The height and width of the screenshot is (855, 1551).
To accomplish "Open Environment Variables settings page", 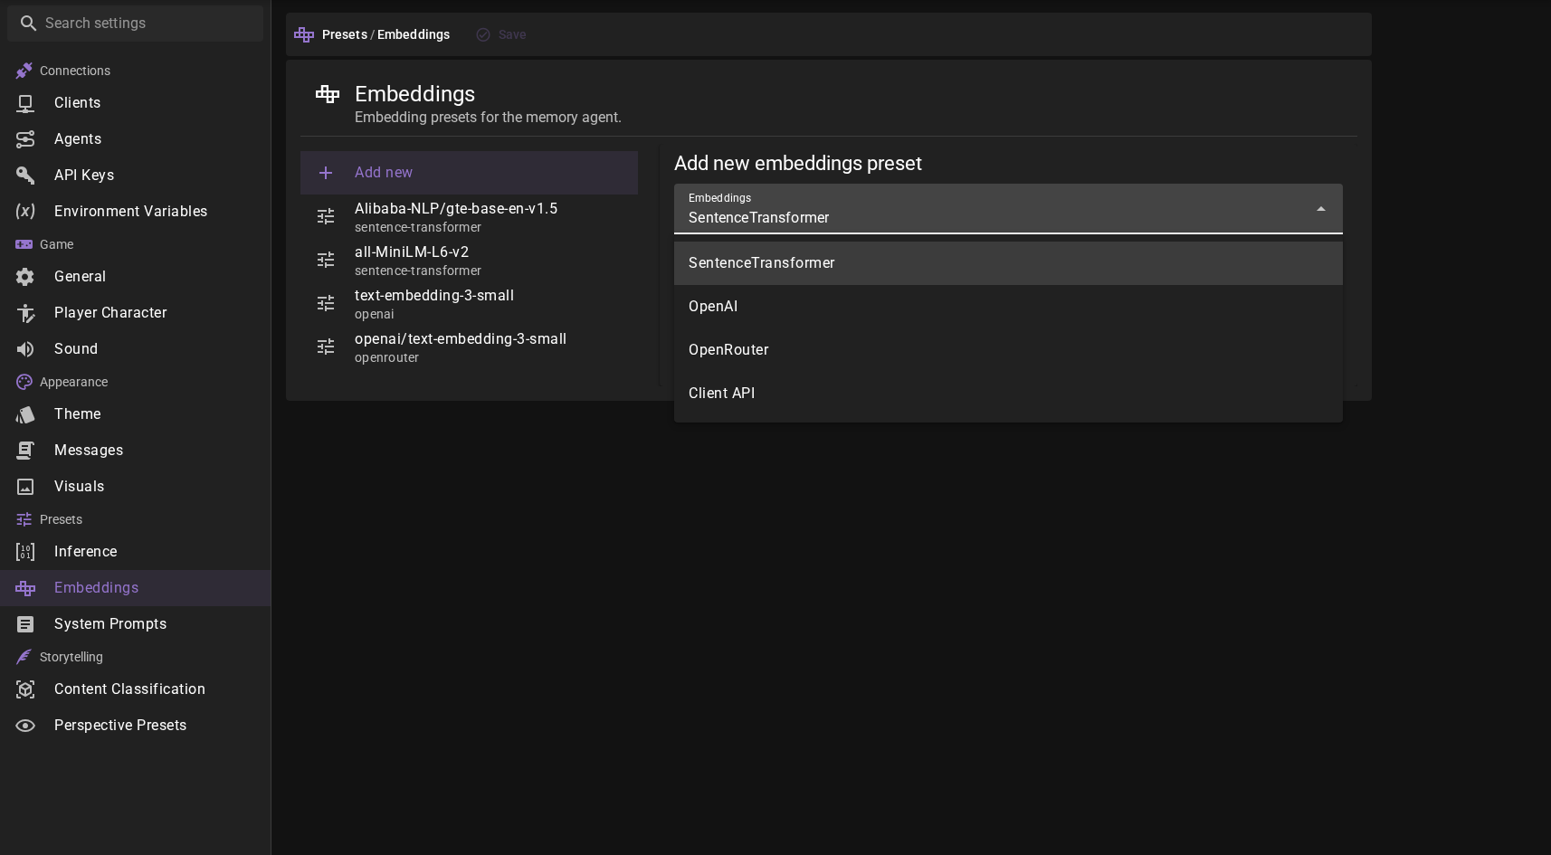I will pos(136,212).
